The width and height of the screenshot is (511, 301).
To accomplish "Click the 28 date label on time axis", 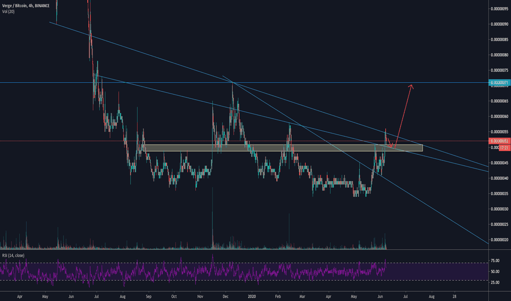I will 455,297.
